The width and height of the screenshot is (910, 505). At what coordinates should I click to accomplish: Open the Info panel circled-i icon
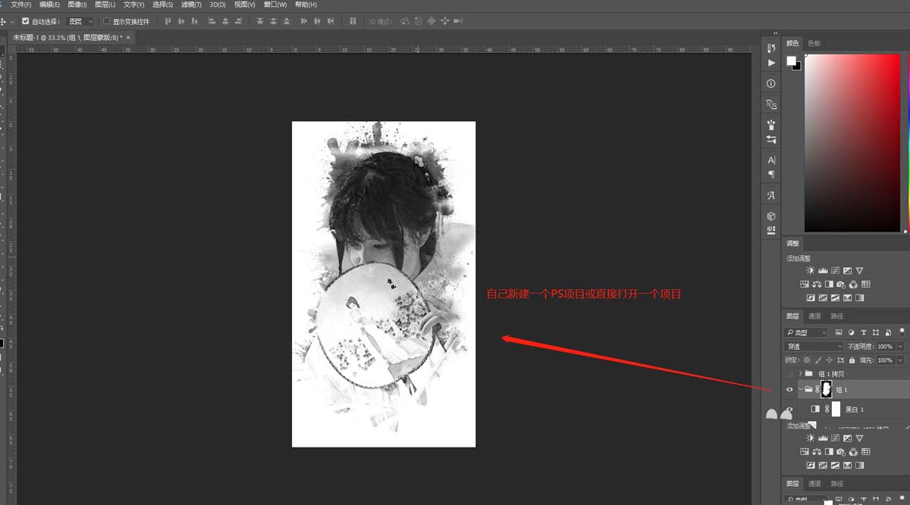pos(771,83)
